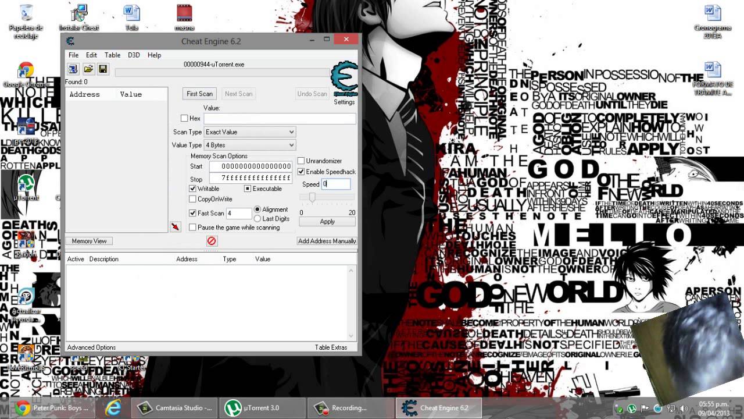This screenshot has width=744, height=419.
Task: Click the open folder icon to load table
Action: [88, 69]
